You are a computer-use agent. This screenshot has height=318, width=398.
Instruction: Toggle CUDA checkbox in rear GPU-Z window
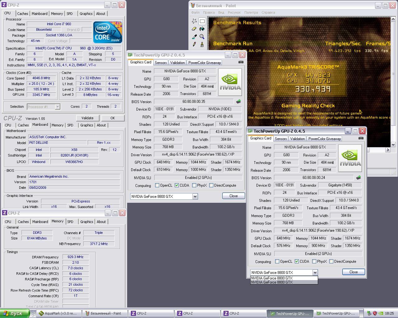tap(177, 185)
